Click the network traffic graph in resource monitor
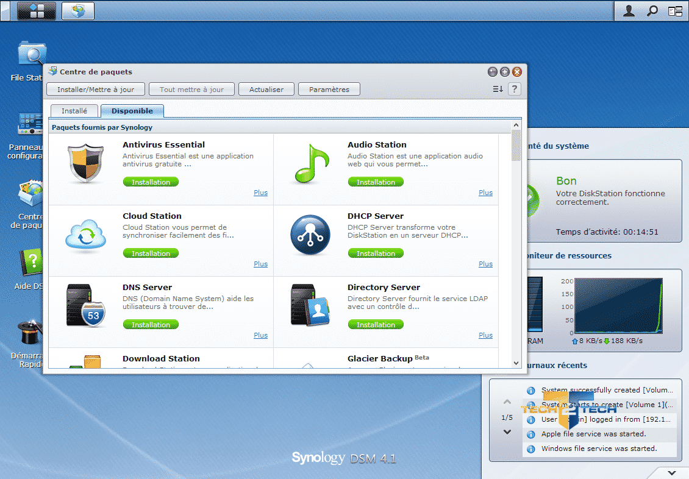This screenshot has width=689, height=479. 618,305
